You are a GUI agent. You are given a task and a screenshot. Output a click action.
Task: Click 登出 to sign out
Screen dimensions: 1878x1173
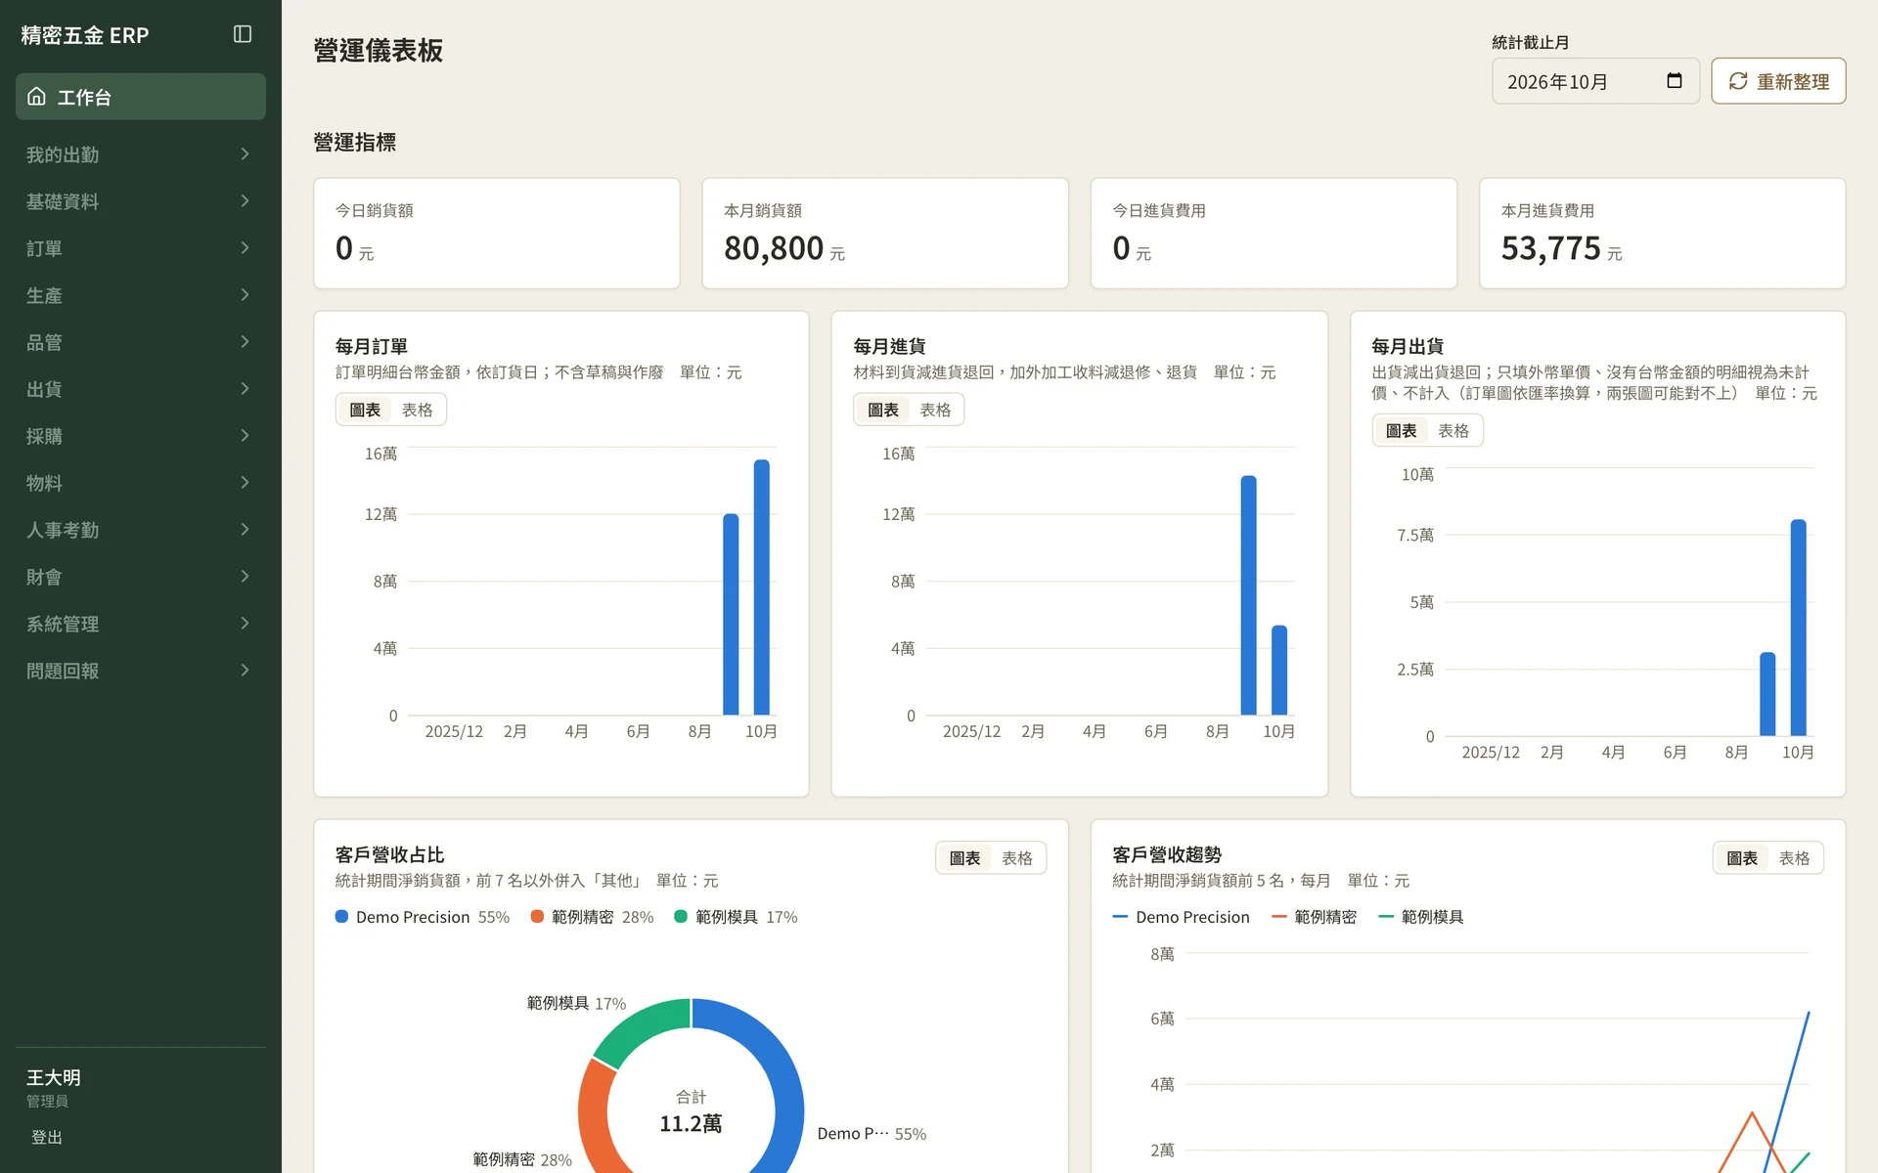pyautogui.click(x=47, y=1137)
